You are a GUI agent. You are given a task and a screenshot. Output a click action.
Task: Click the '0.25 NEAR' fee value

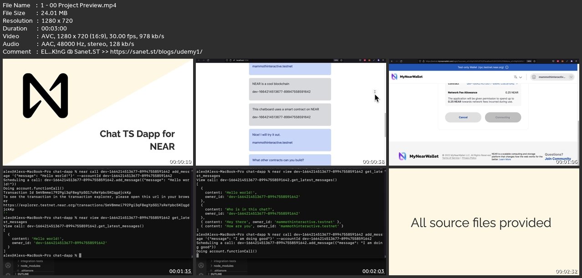(x=511, y=92)
